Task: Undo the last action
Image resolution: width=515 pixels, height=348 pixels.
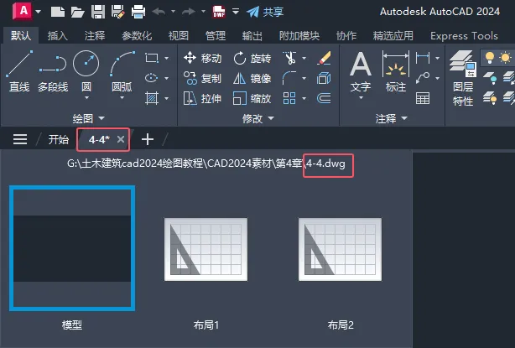Action: click(x=159, y=12)
